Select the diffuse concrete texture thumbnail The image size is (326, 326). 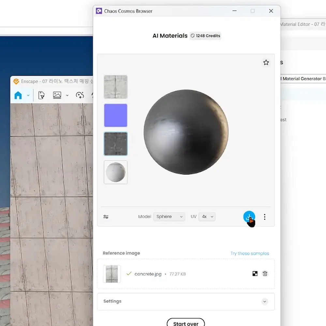[116, 87]
